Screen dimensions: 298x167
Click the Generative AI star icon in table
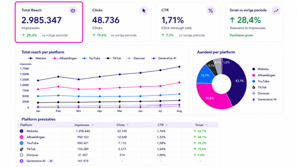pos(22,161)
